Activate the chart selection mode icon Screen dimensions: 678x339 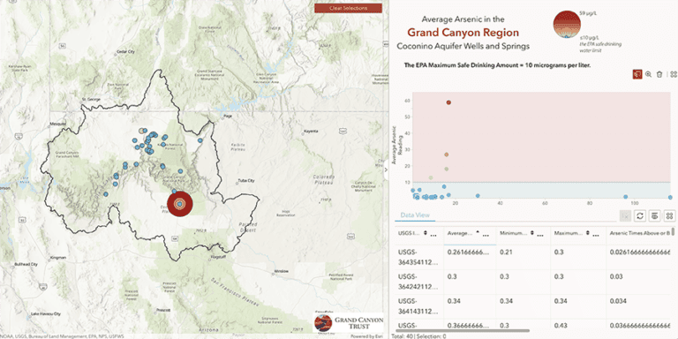click(x=637, y=74)
